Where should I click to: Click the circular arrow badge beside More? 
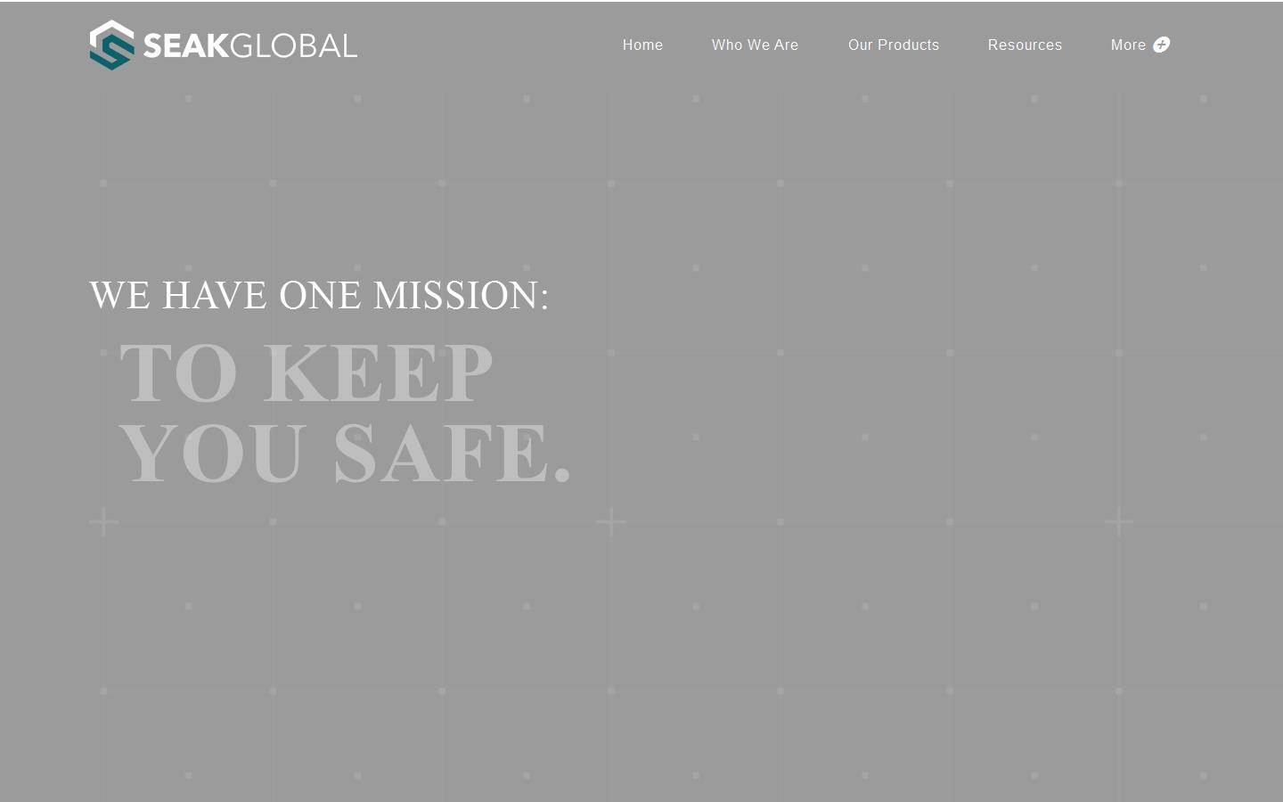coord(1162,45)
